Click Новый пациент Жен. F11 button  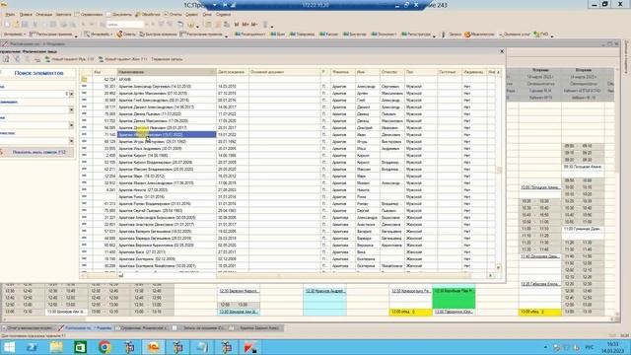122,59
